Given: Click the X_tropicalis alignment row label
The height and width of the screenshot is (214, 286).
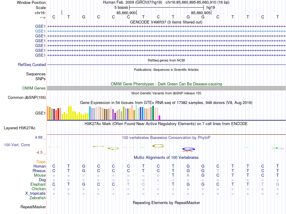Looking at the screenshot, I should pyautogui.click(x=36, y=194).
